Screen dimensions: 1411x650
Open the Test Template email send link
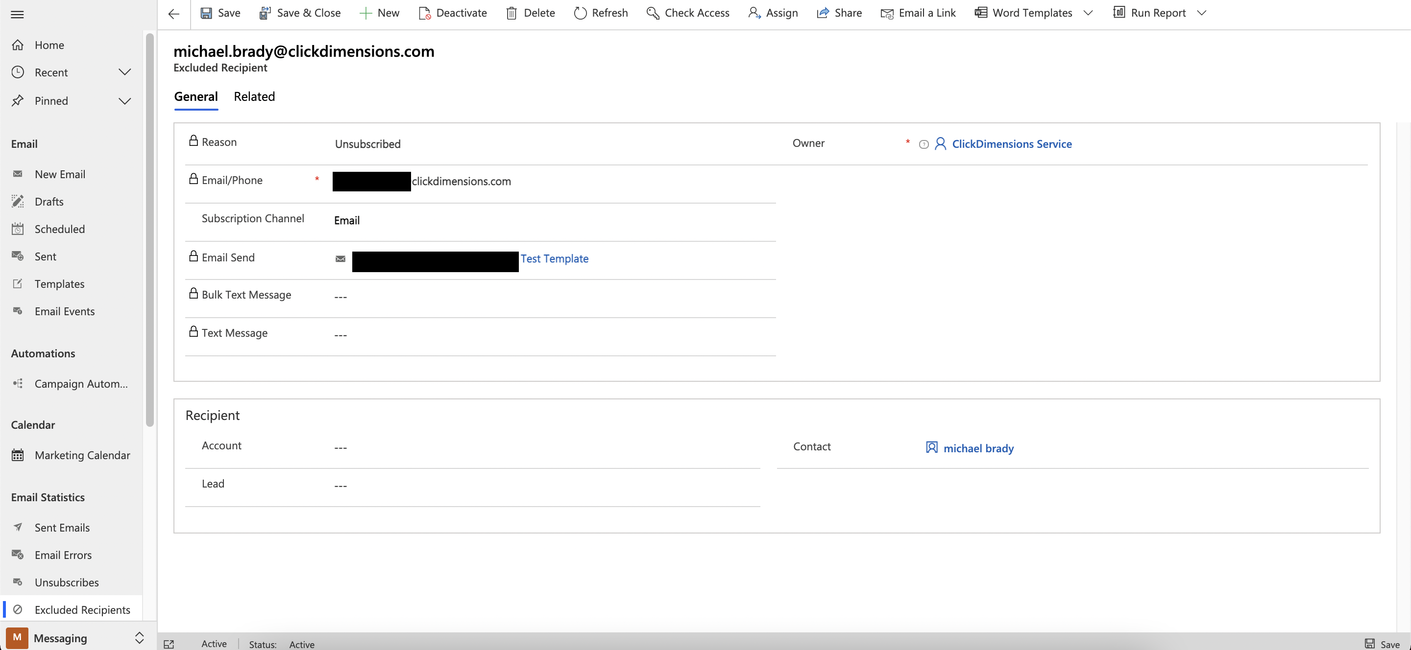pos(554,259)
